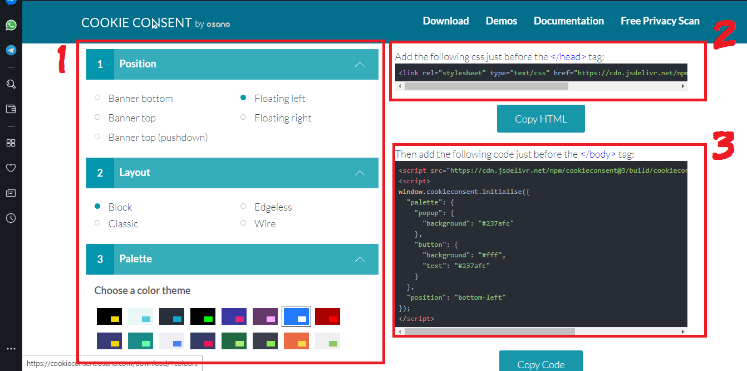Viewport: 747px width, 371px height.
Task: Collapse the Layout section
Action: (360, 173)
